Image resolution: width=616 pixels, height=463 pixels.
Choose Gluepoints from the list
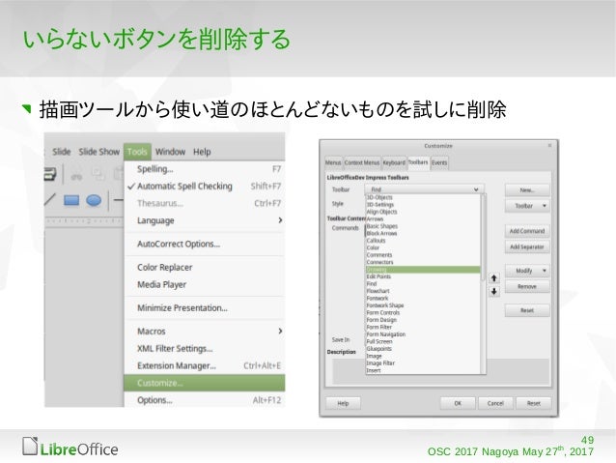[423, 349]
